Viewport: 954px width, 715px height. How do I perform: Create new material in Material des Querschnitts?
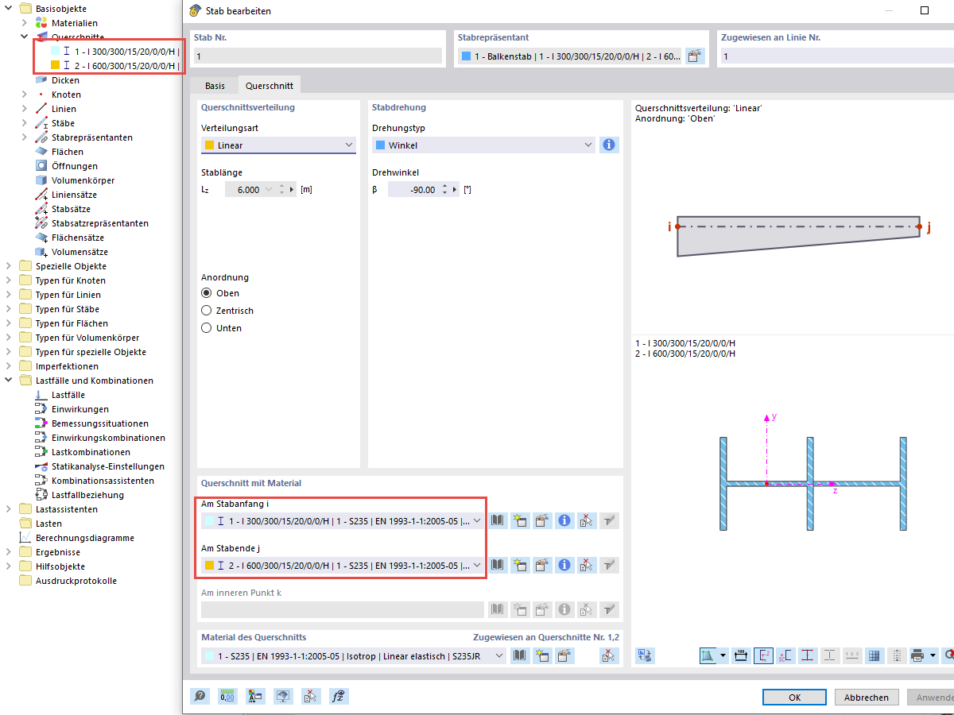(x=542, y=656)
